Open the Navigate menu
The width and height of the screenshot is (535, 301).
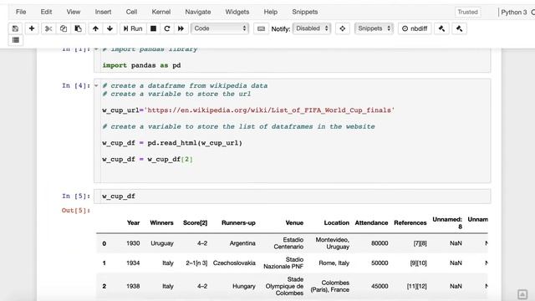pos(198,12)
